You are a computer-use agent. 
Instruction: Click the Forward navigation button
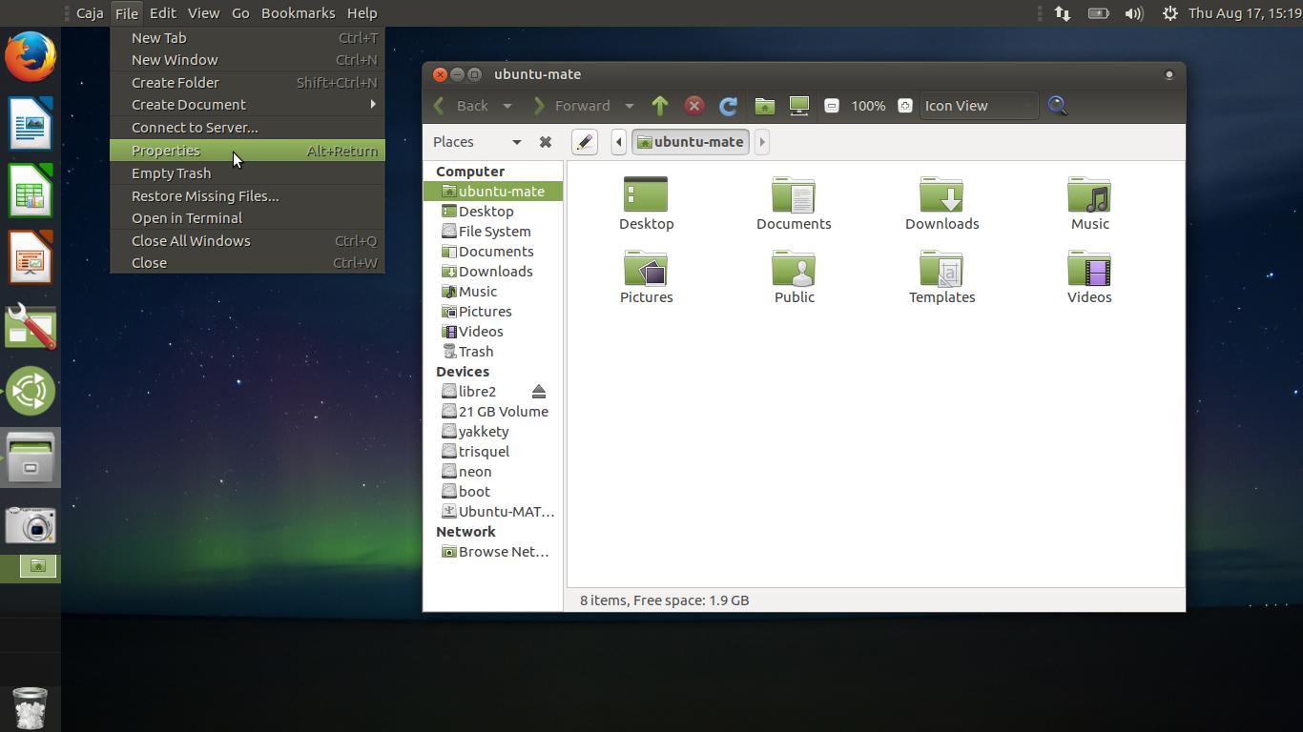[571, 106]
